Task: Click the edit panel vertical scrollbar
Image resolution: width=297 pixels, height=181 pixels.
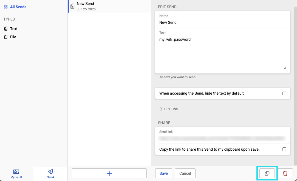Action: 295,82
